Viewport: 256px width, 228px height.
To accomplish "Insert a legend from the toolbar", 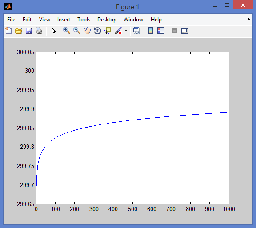I will [x=160, y=31].
